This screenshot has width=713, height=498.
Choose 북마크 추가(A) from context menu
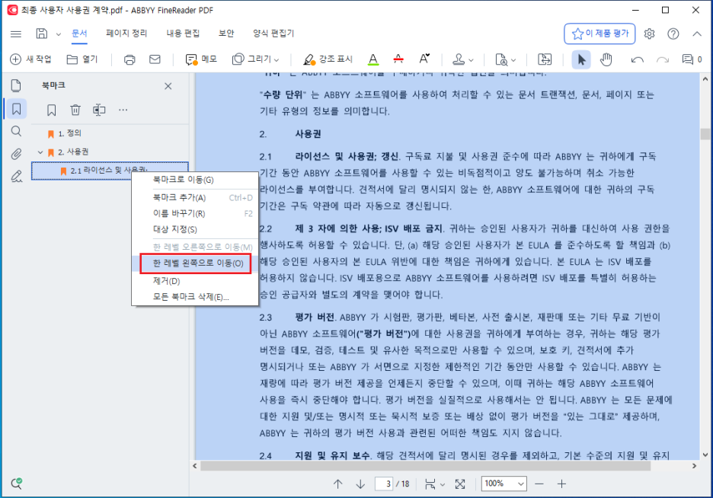pos(195,198)
